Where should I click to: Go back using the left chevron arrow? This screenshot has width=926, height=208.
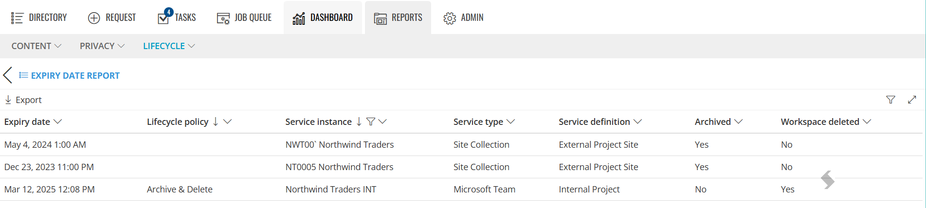coord(7,75)
